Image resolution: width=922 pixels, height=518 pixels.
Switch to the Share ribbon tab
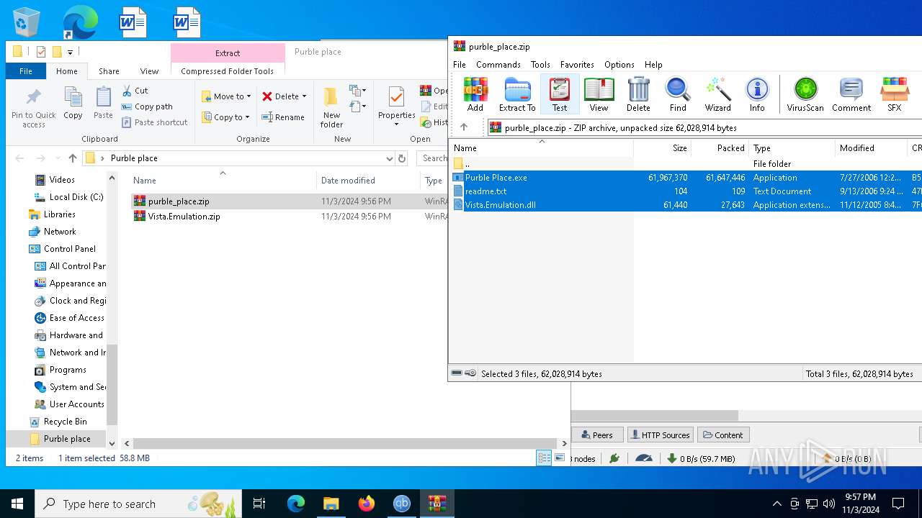109,71
